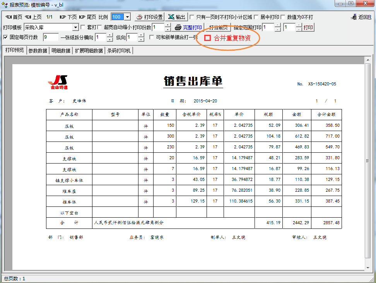
Task: Open print settings (打印设置)
Action: click(149, 17)
